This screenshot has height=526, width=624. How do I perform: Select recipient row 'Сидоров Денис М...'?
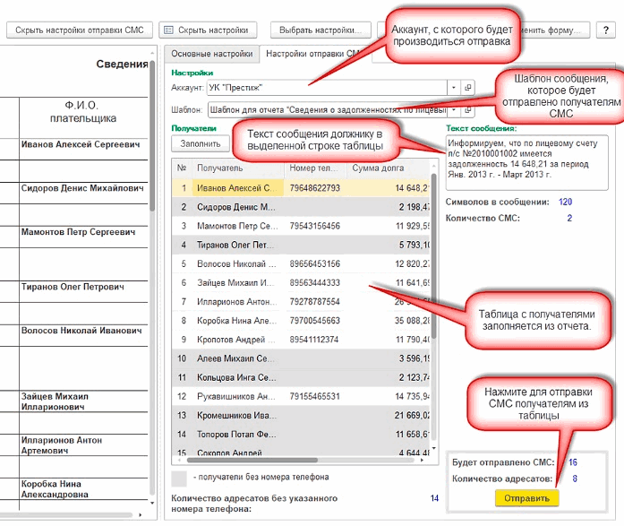tap(301, 207)
